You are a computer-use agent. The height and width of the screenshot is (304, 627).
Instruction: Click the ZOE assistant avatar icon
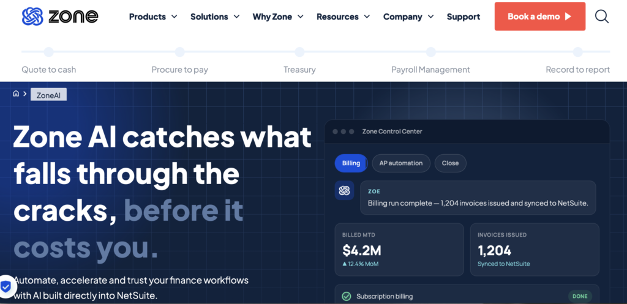pyautogui.click(x=344, y=191)
